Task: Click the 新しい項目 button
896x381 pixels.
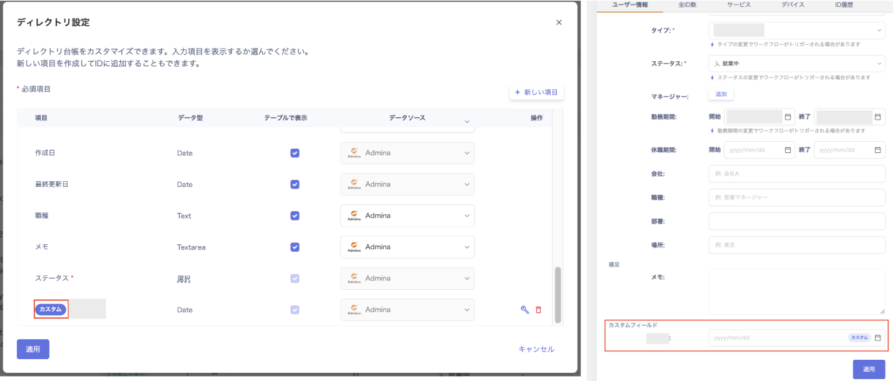Action: tap(537, 92)
